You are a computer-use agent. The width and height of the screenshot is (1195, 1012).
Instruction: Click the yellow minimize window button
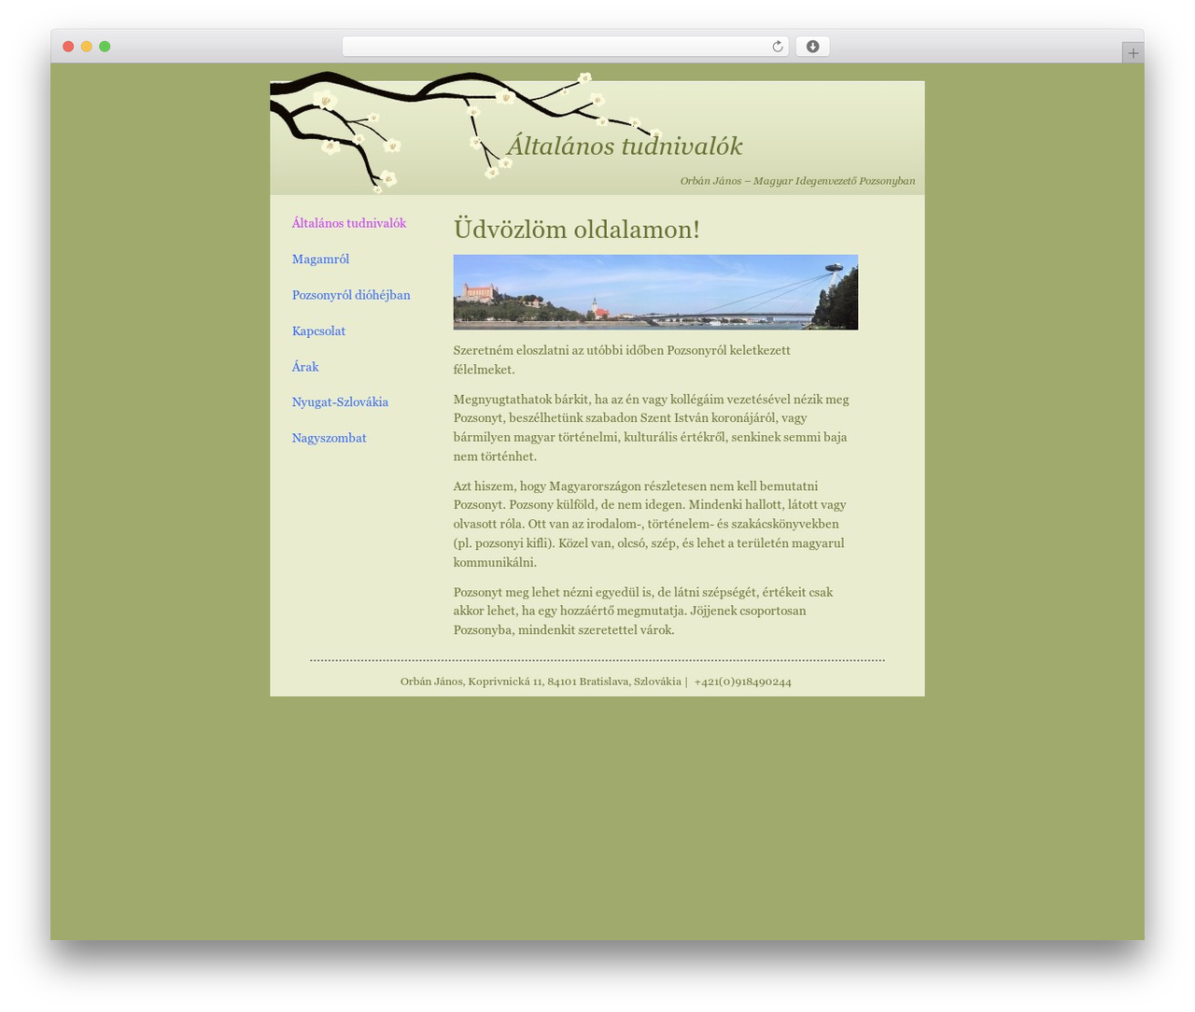click(x=86, y=47)
